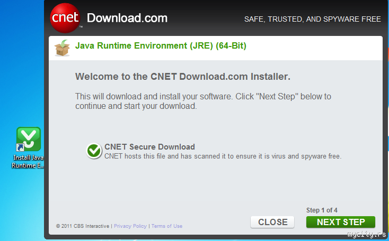Click the red CNET logo
Viewport: 389px width, 241px height.
pyautogui.click(x=65, y=18)
